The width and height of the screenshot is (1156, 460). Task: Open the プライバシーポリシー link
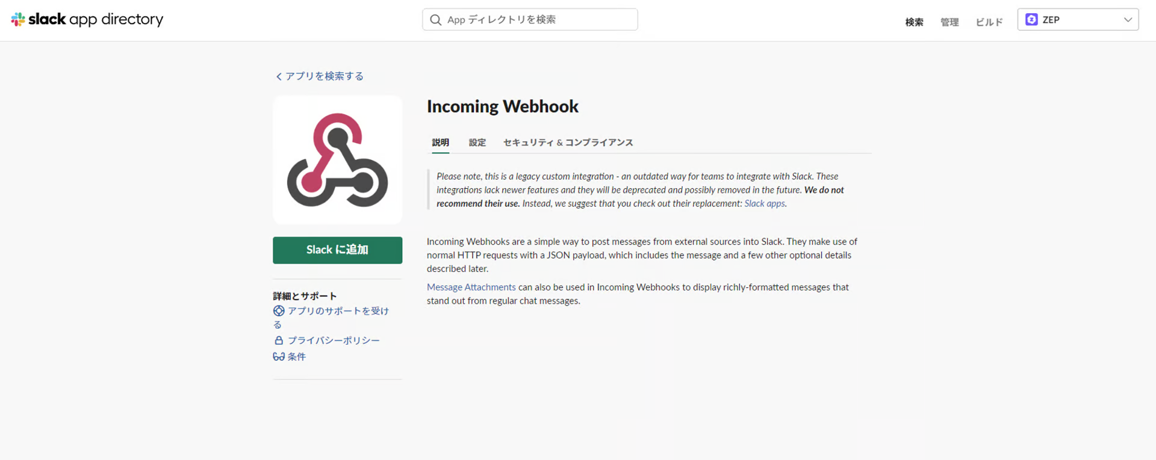click(x=334, y=340)
